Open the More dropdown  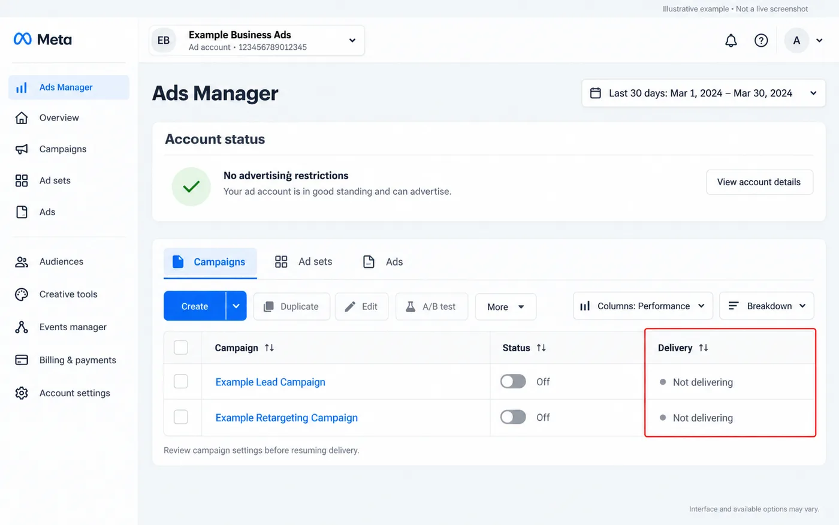[x=506, y=307]
